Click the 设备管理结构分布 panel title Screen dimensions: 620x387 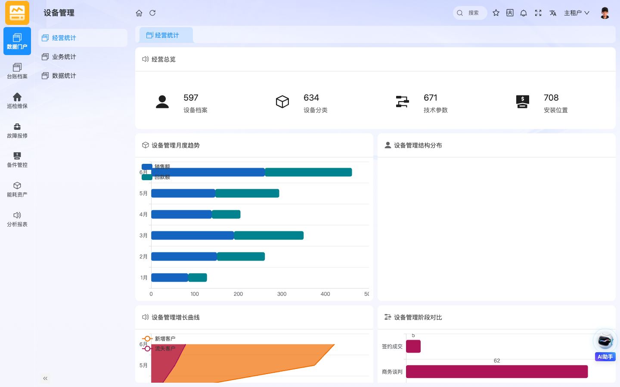coord(418,145)
